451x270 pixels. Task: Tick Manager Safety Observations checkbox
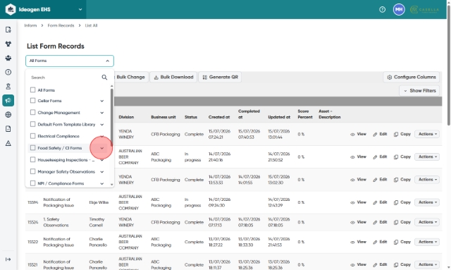coord(33,171)
